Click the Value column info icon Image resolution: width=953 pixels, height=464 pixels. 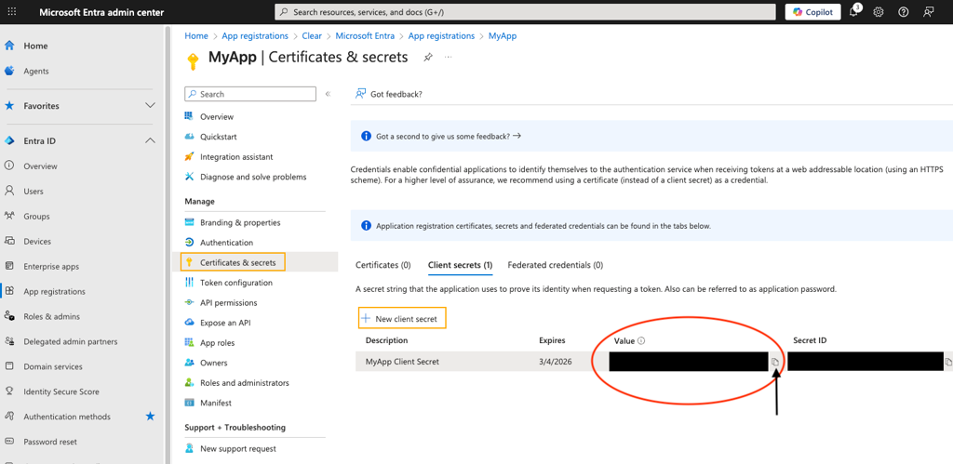coord(641,340)
